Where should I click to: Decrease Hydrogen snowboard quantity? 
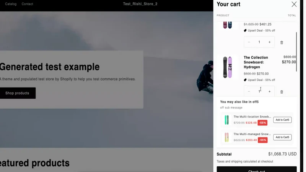tap(249, 91)
